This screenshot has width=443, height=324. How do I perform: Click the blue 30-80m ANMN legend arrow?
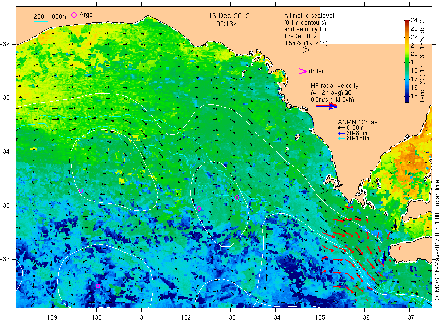click(x=341, y=133)
